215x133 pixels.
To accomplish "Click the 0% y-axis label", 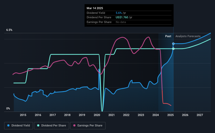I will [x=8, y=108].
